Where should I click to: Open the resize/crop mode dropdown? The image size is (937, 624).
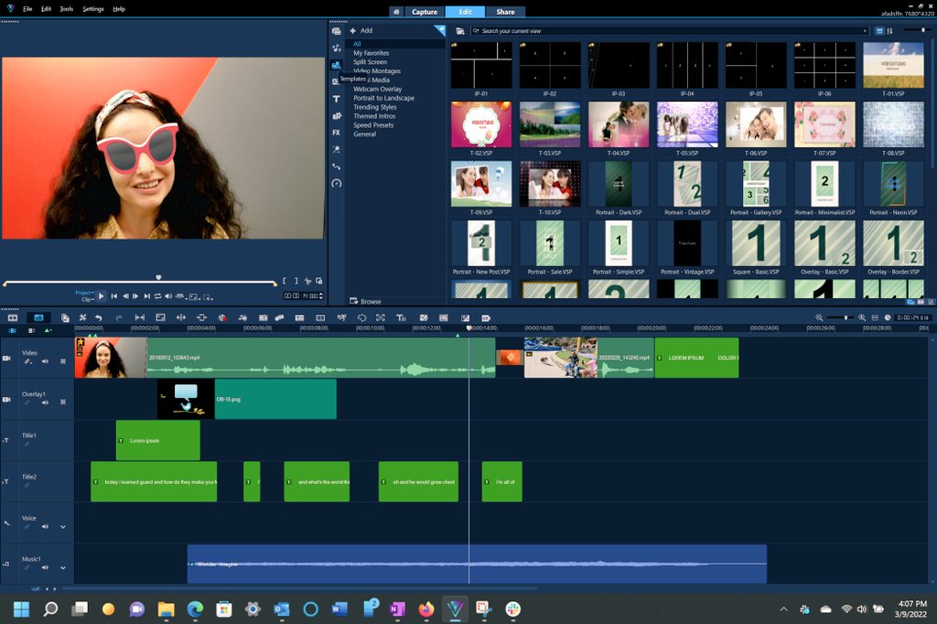click(208, 296)
